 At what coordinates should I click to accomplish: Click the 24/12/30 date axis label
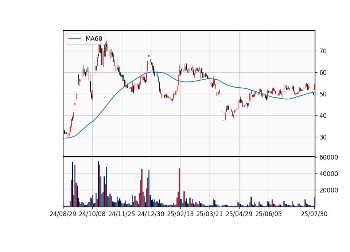point(151,214)
